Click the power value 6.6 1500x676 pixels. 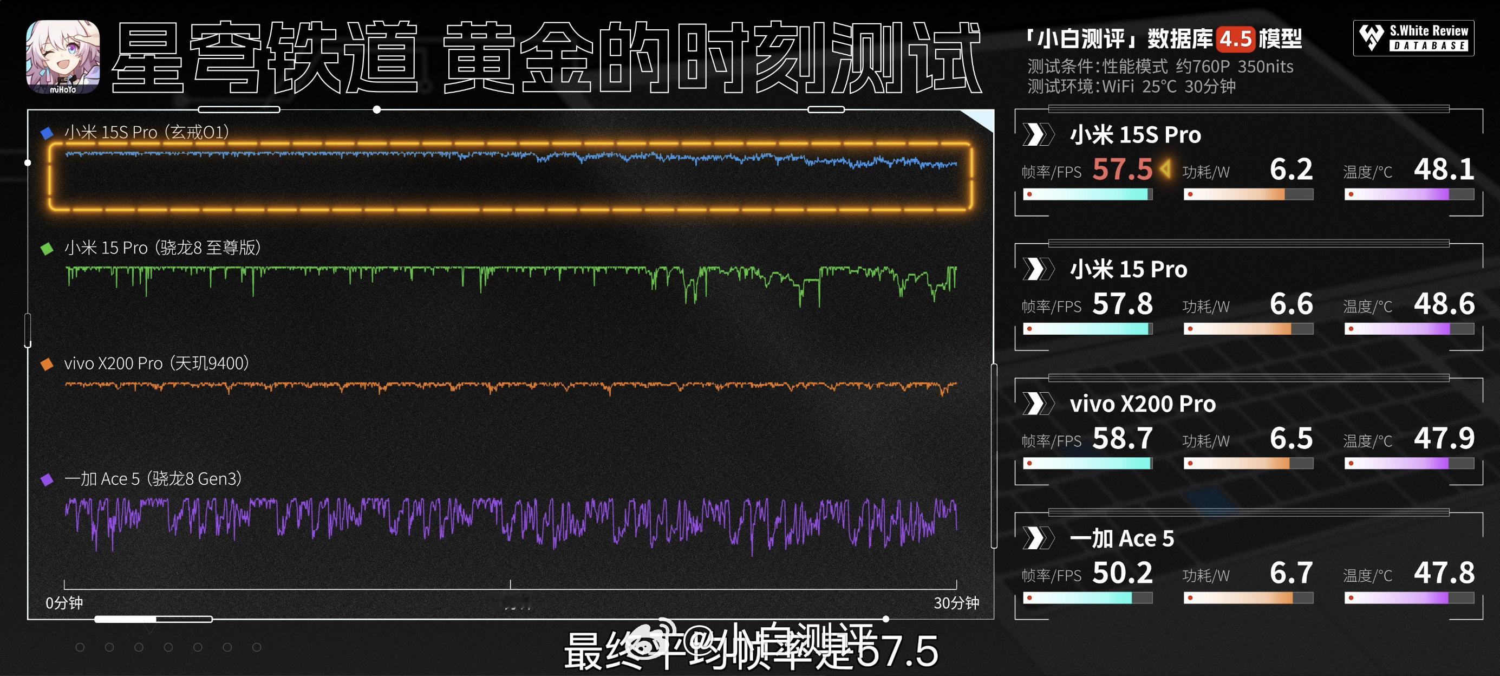(x=1291, y=304)
